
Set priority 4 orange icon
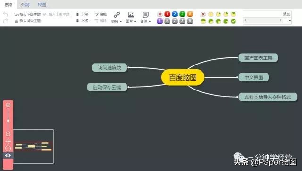point(190,14)
